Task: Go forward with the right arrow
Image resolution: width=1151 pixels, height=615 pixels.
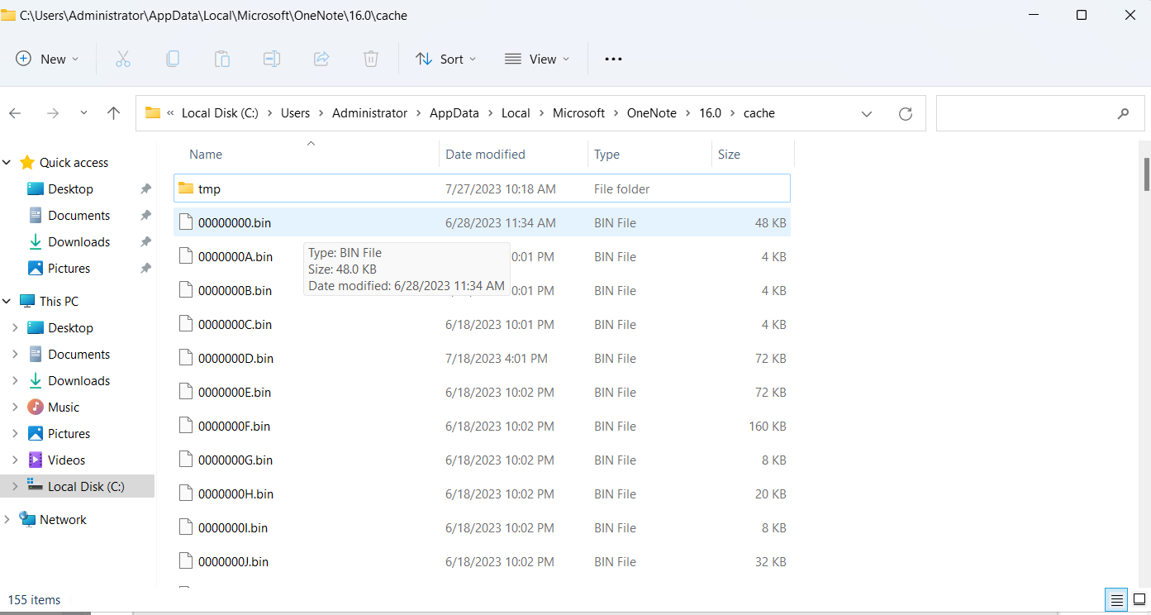Action: [53, 113]
